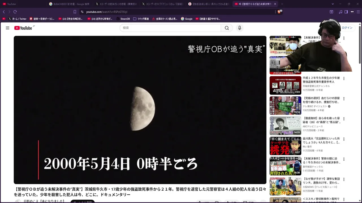362x203 pixels.
Task: Go to YouTube home via logo
Action: pos(23,28)
